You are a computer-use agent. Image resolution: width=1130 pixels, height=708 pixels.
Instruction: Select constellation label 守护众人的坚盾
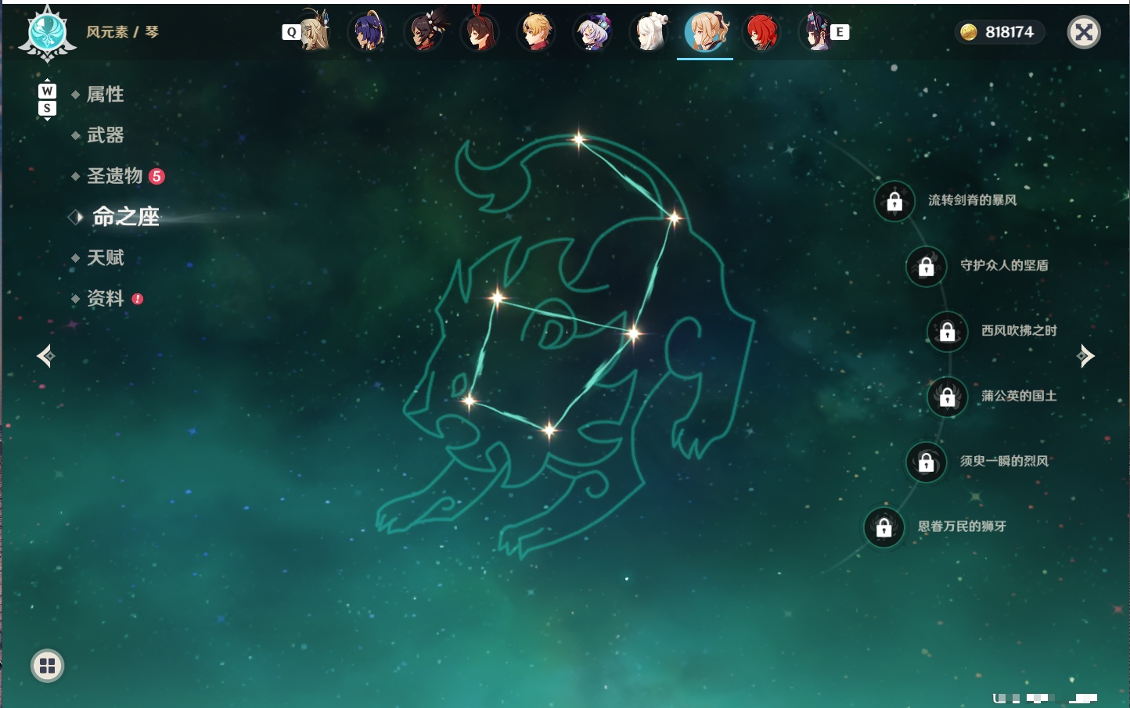click(1004, 265)
